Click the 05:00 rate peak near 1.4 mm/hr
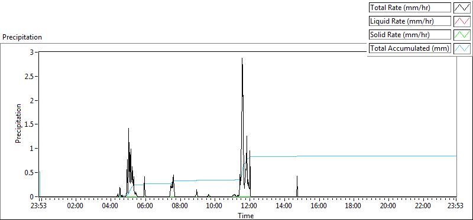Screen dimensions: 473x220 point(128,129)
